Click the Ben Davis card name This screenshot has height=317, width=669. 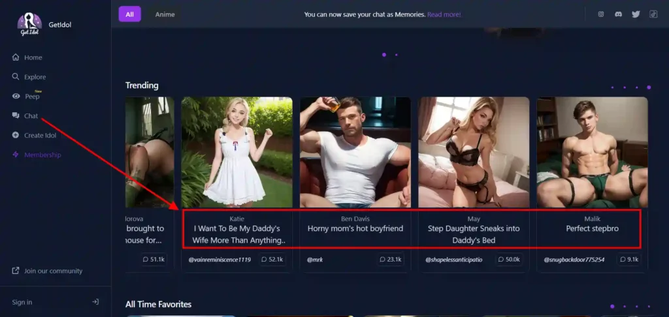(x=355, y=219)
